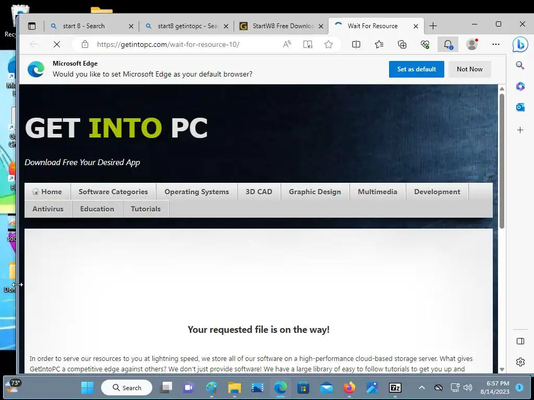Viewport: 534px width, 400px height.
Task: Stop loading the page with X button
Action: (x=57, y=44)
